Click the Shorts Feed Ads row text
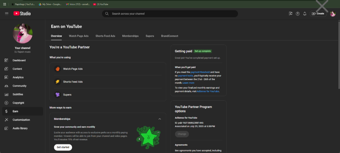The height and width of the screenshot is (153, 340). pyautogui.click(x=73, y=82)
